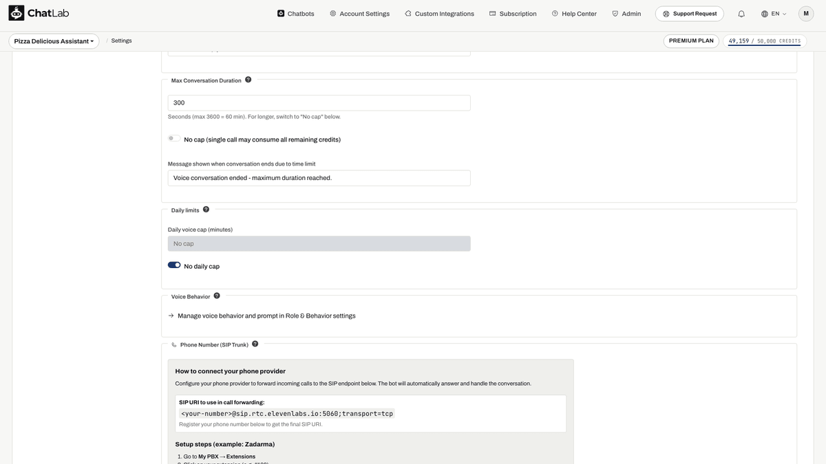Click the Premium Plan badge
This screenshot has width=826, height=464.
[x=691, y=41]
